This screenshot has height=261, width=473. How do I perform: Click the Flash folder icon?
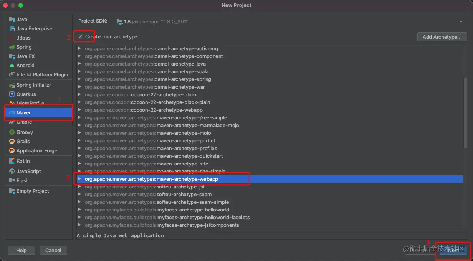(x=12, y=180)
